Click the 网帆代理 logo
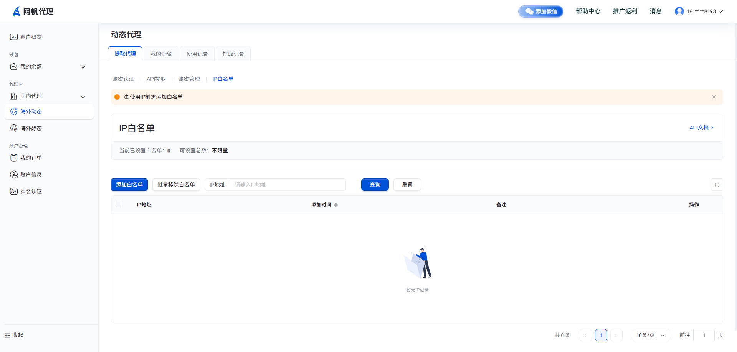 point(33,11)
